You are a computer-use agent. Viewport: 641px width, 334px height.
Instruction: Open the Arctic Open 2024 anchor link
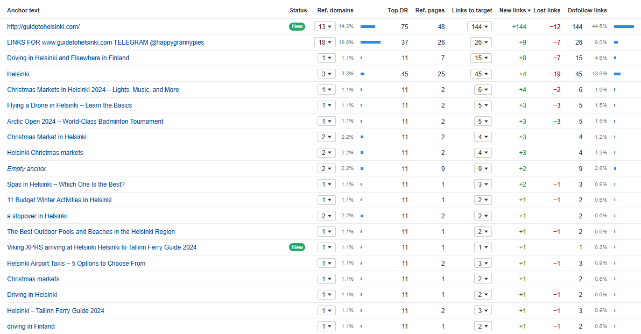coord(85,122)
